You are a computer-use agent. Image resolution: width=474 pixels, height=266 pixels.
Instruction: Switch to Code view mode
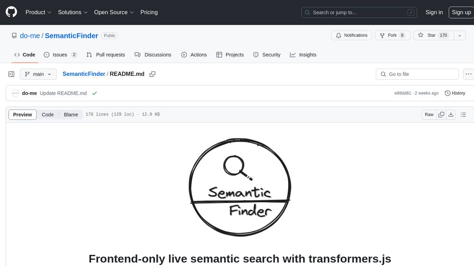click(x=48, y=115)
